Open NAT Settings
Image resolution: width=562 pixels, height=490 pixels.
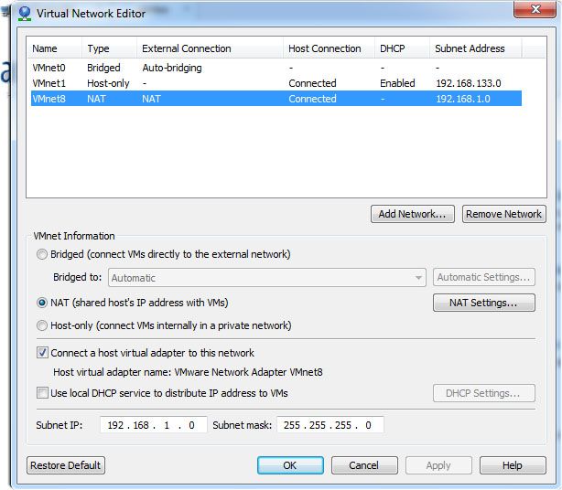[x=484, y=303]
